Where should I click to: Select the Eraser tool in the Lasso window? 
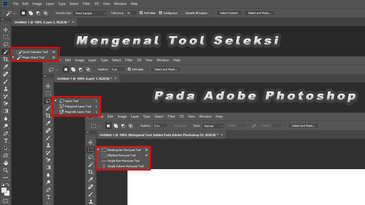point(48,160)
